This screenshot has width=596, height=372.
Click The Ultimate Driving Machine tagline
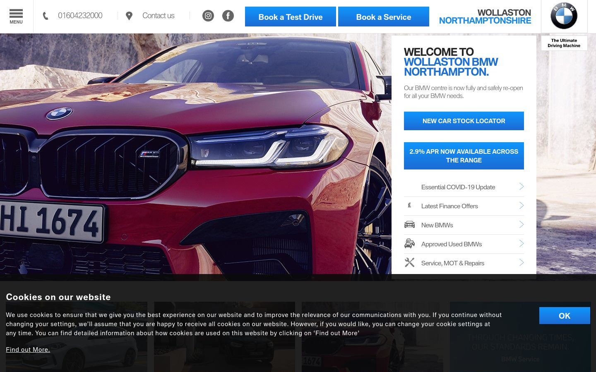[564, 43]
